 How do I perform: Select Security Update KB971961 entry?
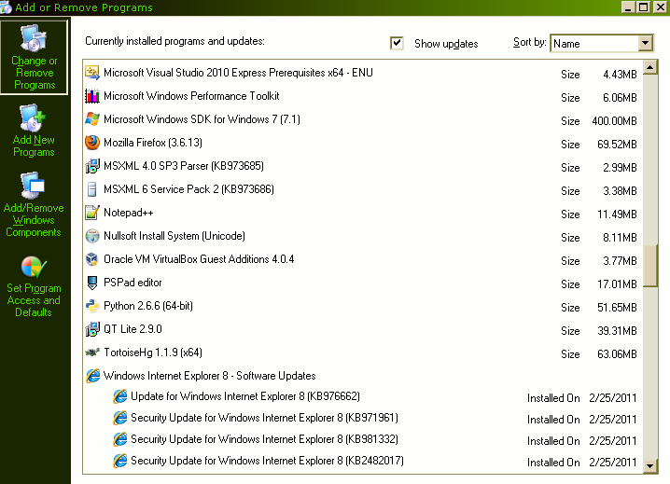(362, 418)
